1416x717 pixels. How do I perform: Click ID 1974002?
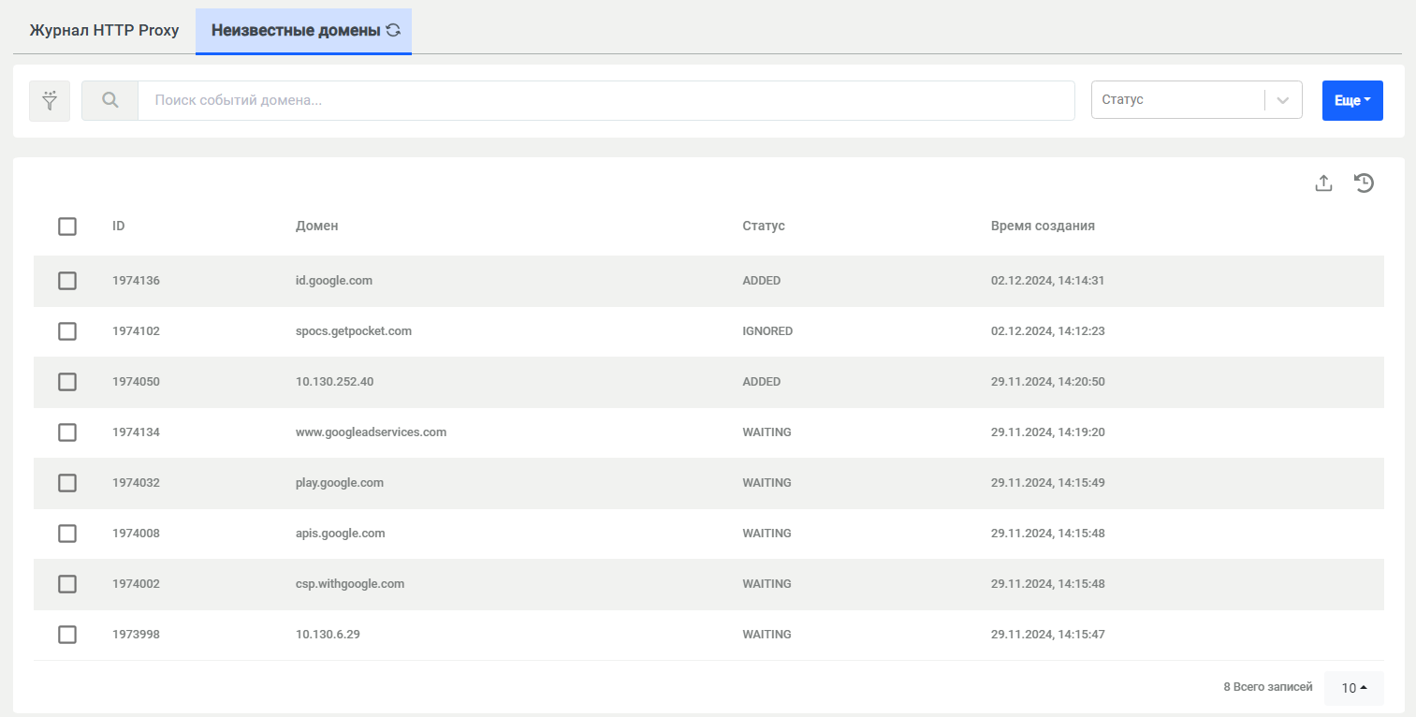point(136,584)
